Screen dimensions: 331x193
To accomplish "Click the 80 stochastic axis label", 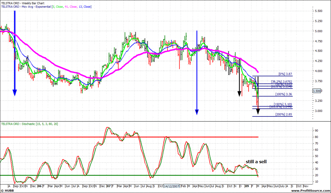I will pyautogui.click(x=317, y=137).
